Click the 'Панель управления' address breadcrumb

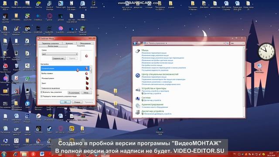point(157,43)
